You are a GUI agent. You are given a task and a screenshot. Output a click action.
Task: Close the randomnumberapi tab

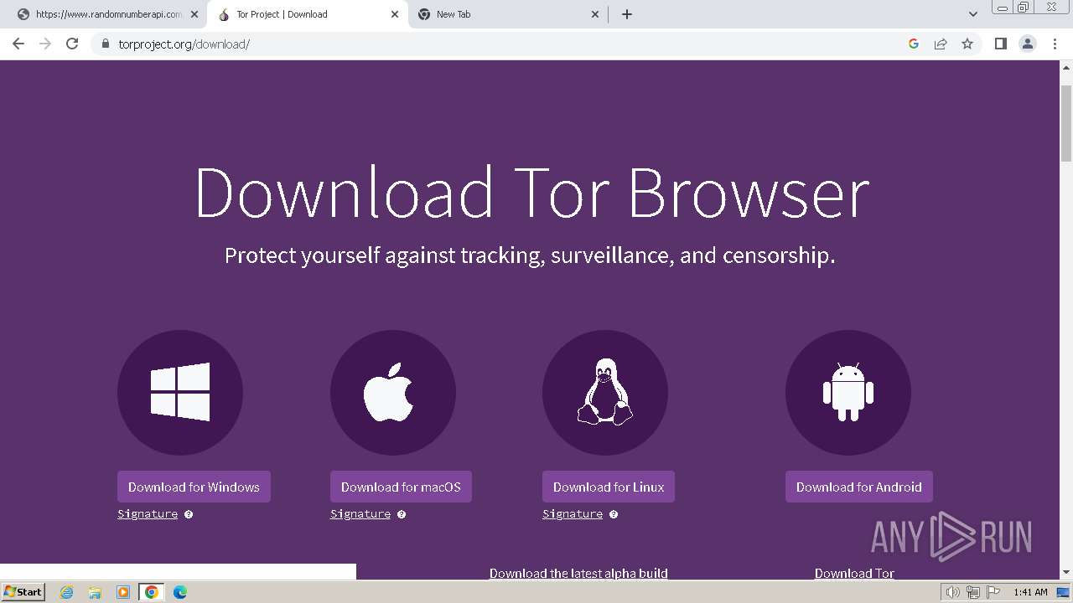(x=194, y=14)
